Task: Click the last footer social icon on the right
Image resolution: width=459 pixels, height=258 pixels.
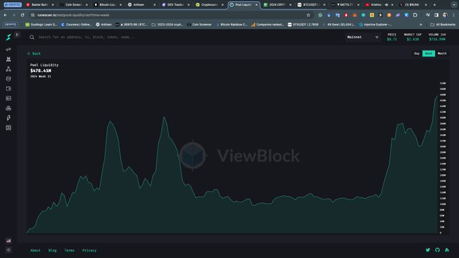Action: point(447,250)
